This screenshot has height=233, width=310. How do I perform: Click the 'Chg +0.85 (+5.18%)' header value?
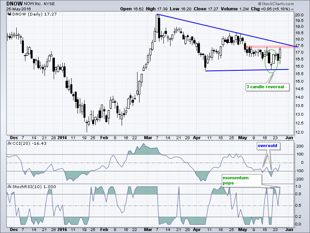tap(271, 9)
